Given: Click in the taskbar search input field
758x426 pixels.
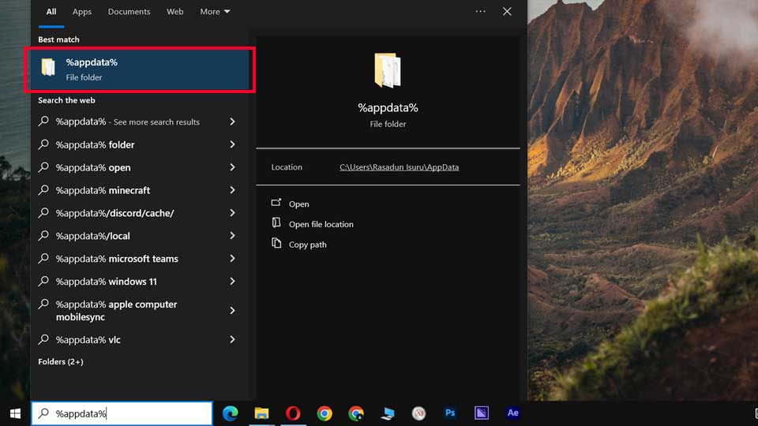Looking at the screenshot, I should tap(122, 413).
